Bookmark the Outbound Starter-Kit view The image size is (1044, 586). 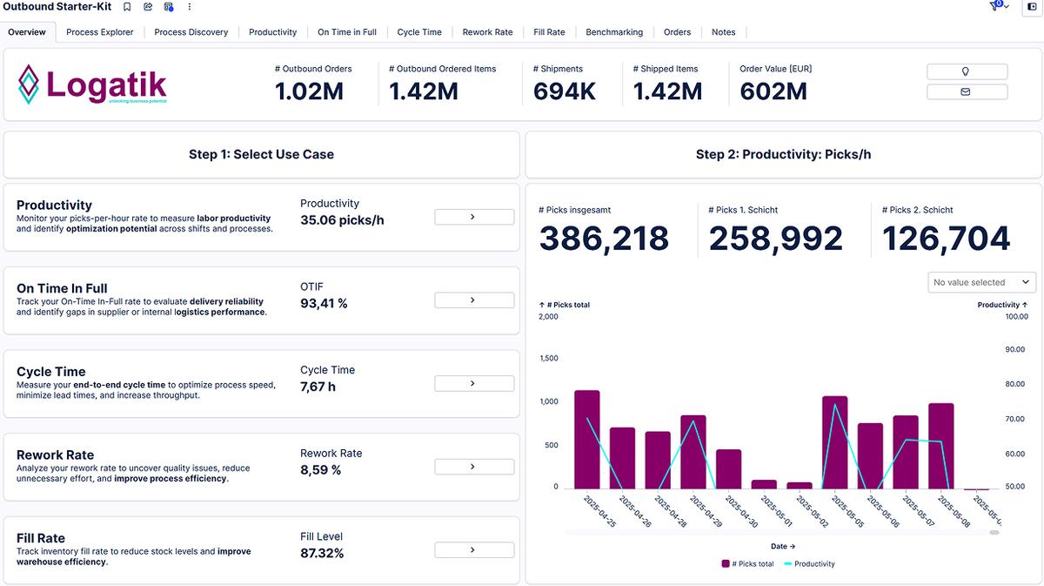click(127, 7)
